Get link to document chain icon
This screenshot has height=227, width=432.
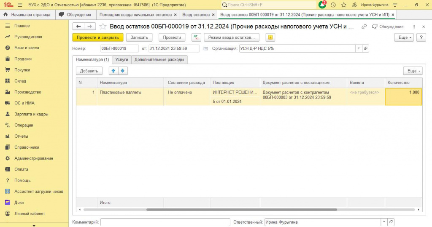[364, 27]
